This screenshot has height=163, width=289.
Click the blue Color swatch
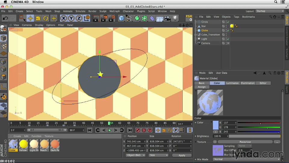click(x=216, y=125)
